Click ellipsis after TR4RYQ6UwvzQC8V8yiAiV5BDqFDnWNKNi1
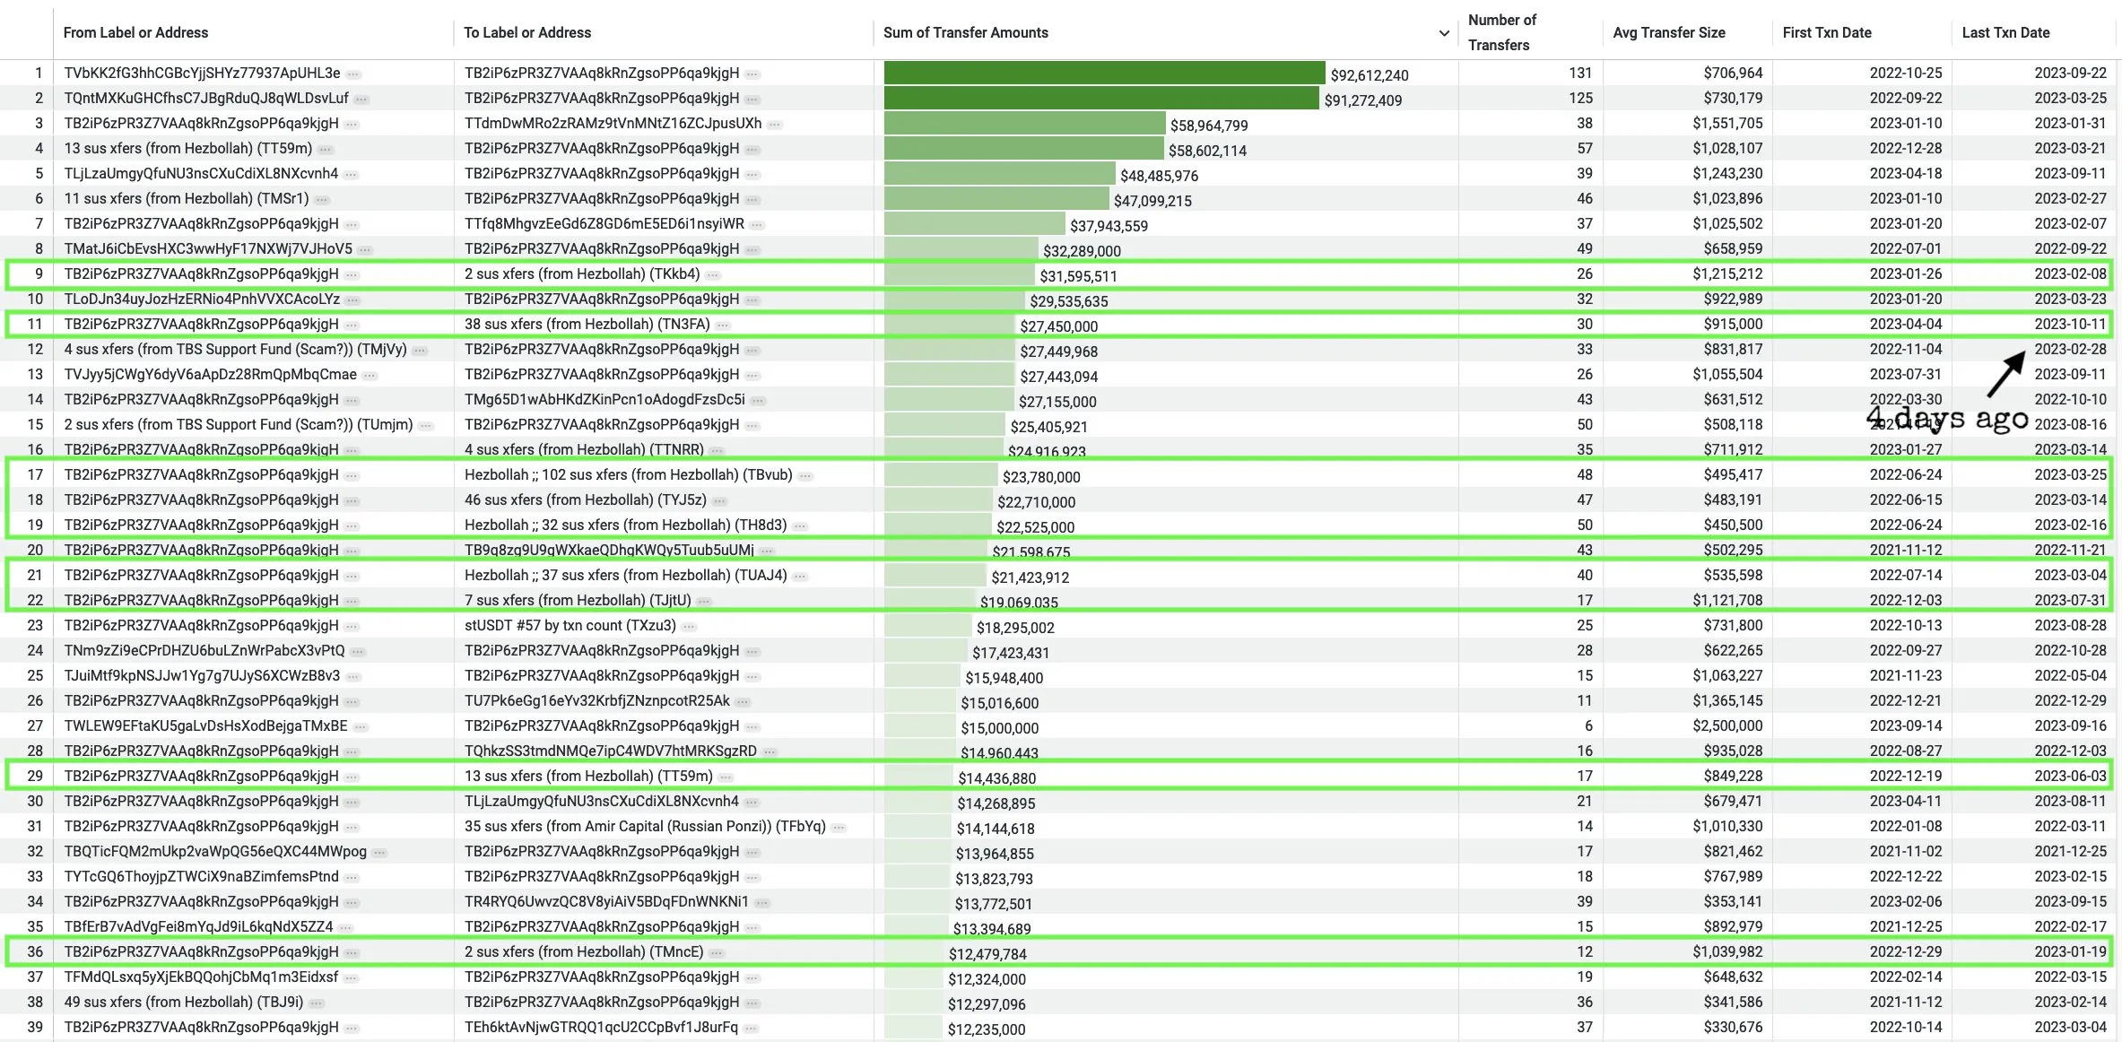This screenshot has height=1042, width=2122. (x=761, y=902)
